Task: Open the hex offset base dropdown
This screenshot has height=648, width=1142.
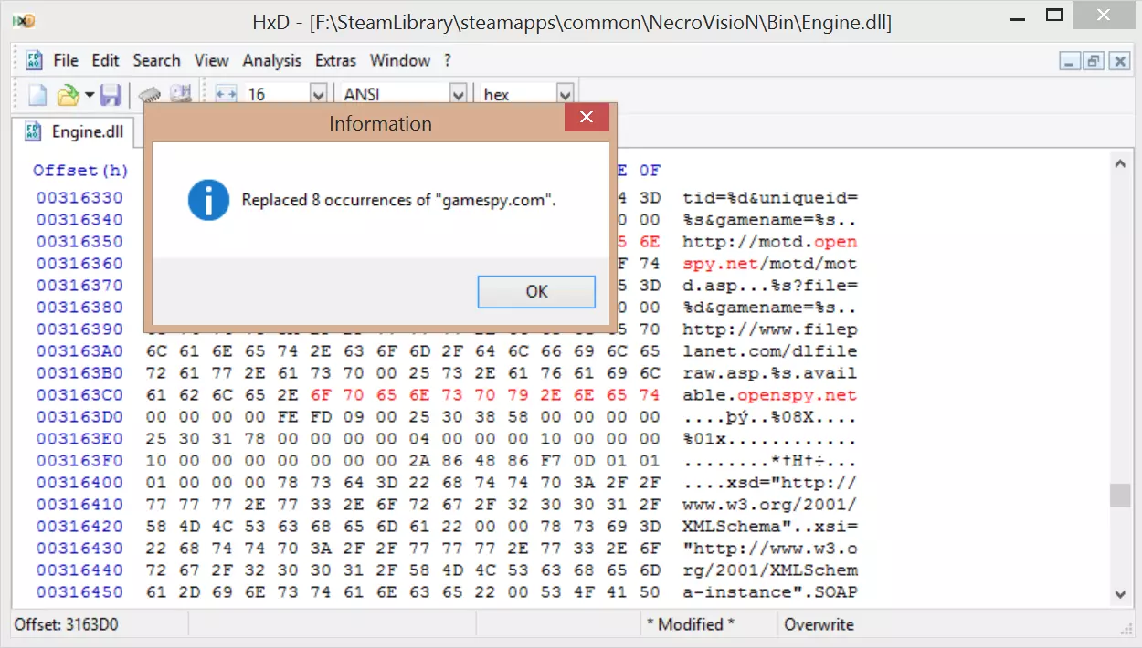Action: point(565,94)
